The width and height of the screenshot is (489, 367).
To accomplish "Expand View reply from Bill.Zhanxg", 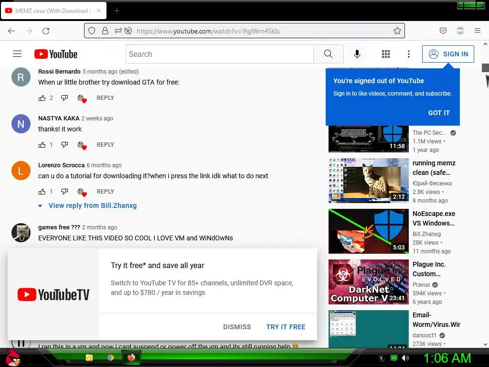I will (x=87, y=205).
